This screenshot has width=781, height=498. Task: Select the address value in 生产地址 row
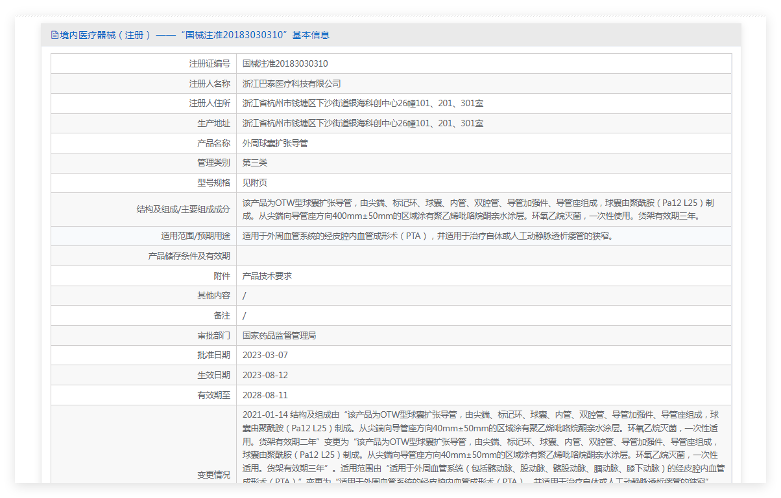click(363, 124)
